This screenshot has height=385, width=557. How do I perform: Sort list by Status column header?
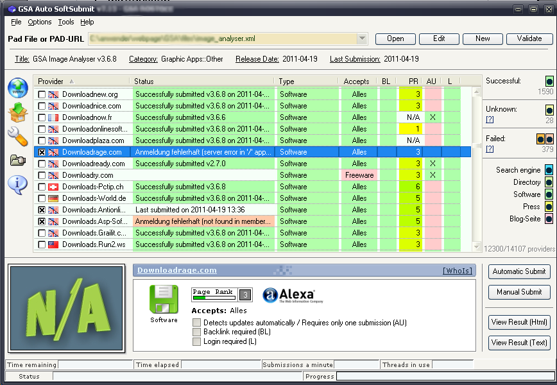tap(203, 81)
